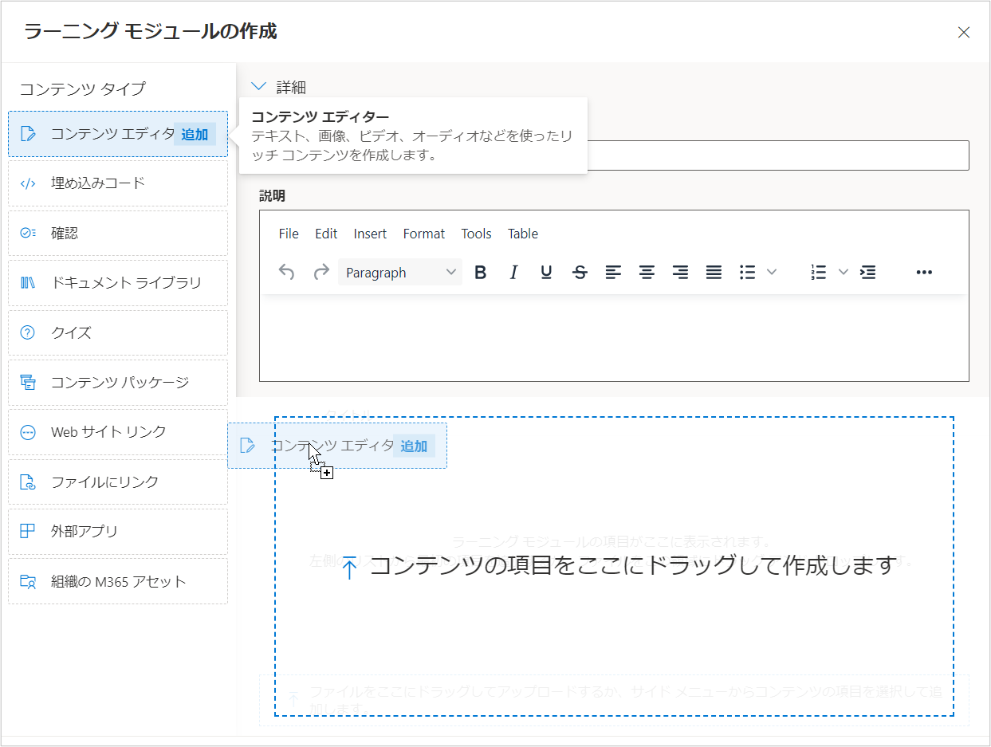Click the web site link circle icon
The width and height of the screenshot is (991, 747).
28,432
